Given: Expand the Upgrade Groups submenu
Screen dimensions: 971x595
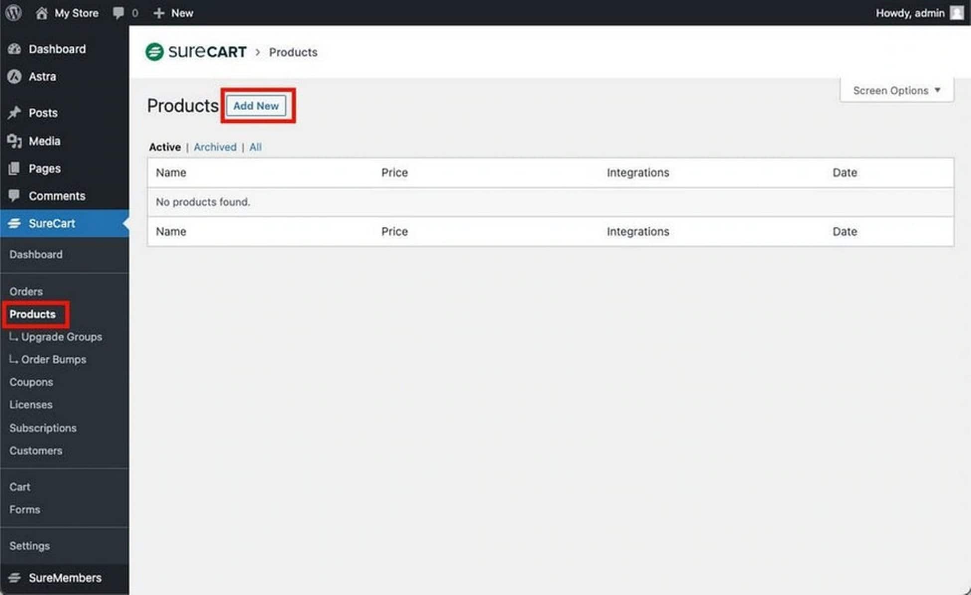Looking at the screenshot, I should 62,337.
